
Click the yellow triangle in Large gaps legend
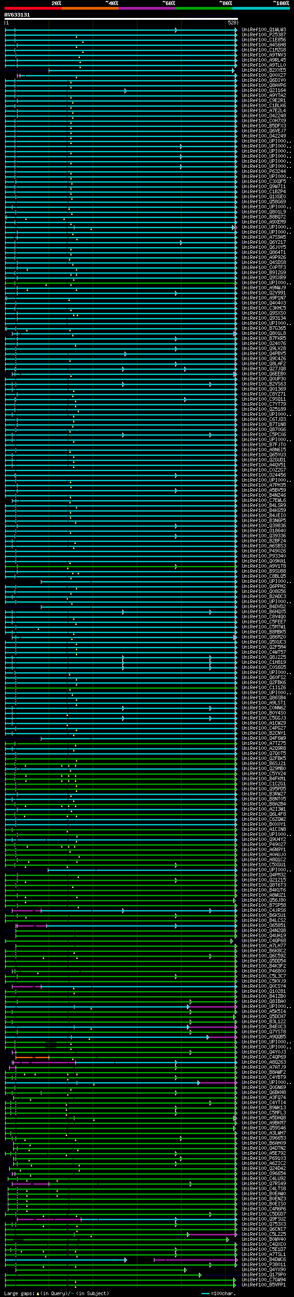38,1293
